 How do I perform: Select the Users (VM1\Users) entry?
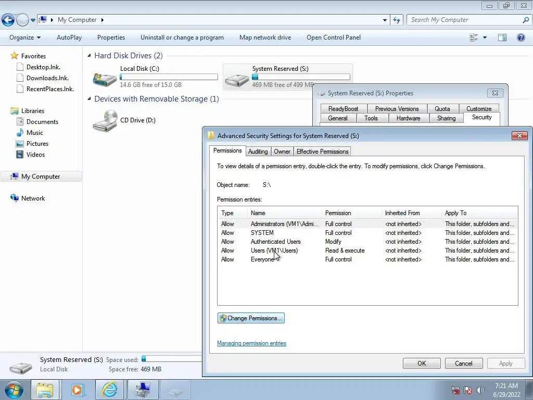point(367,251)
